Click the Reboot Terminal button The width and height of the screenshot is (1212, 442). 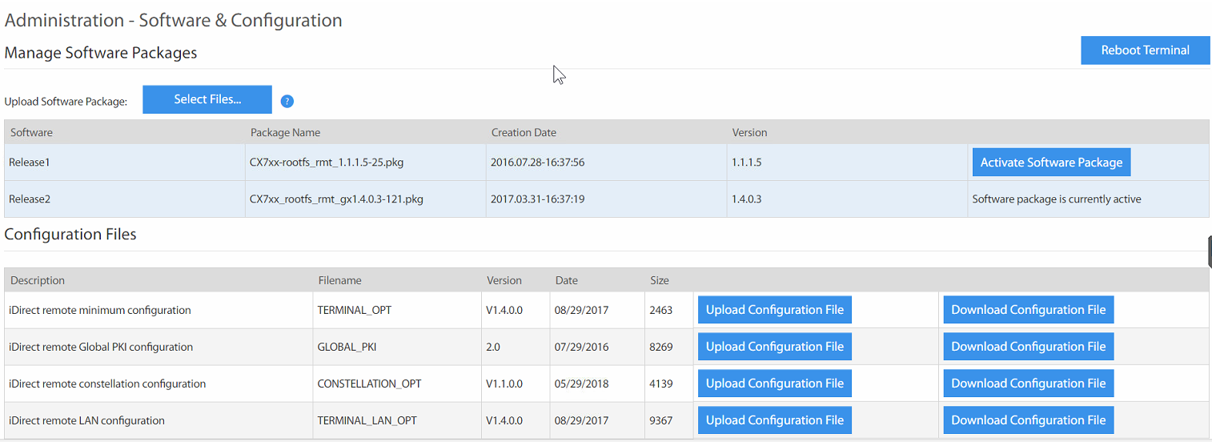coord(1145,50)
